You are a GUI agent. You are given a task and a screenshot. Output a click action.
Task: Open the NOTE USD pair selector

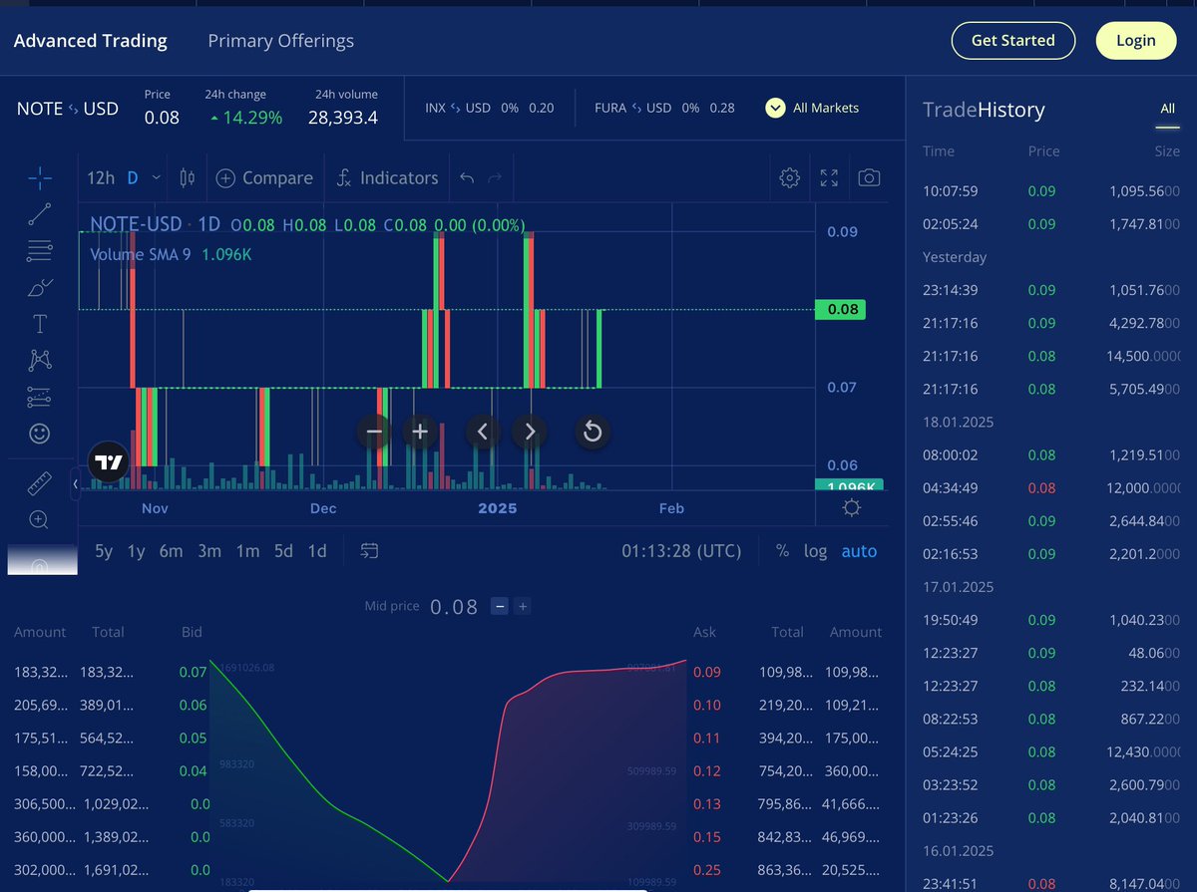pos(68,109)
